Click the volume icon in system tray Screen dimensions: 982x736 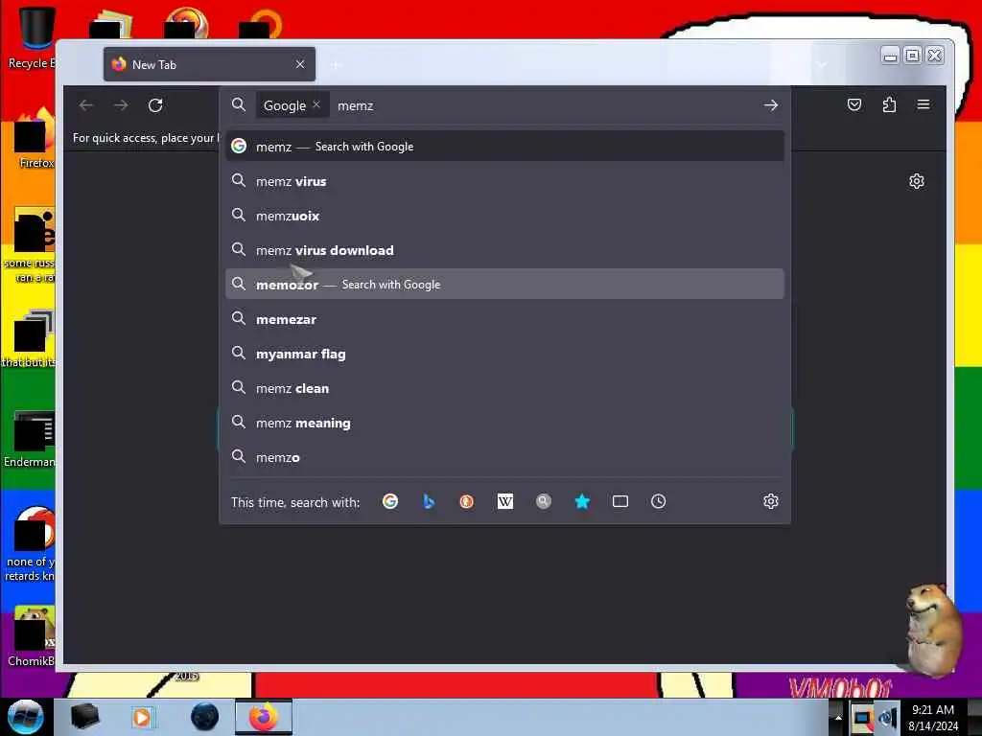pos(887,718)
